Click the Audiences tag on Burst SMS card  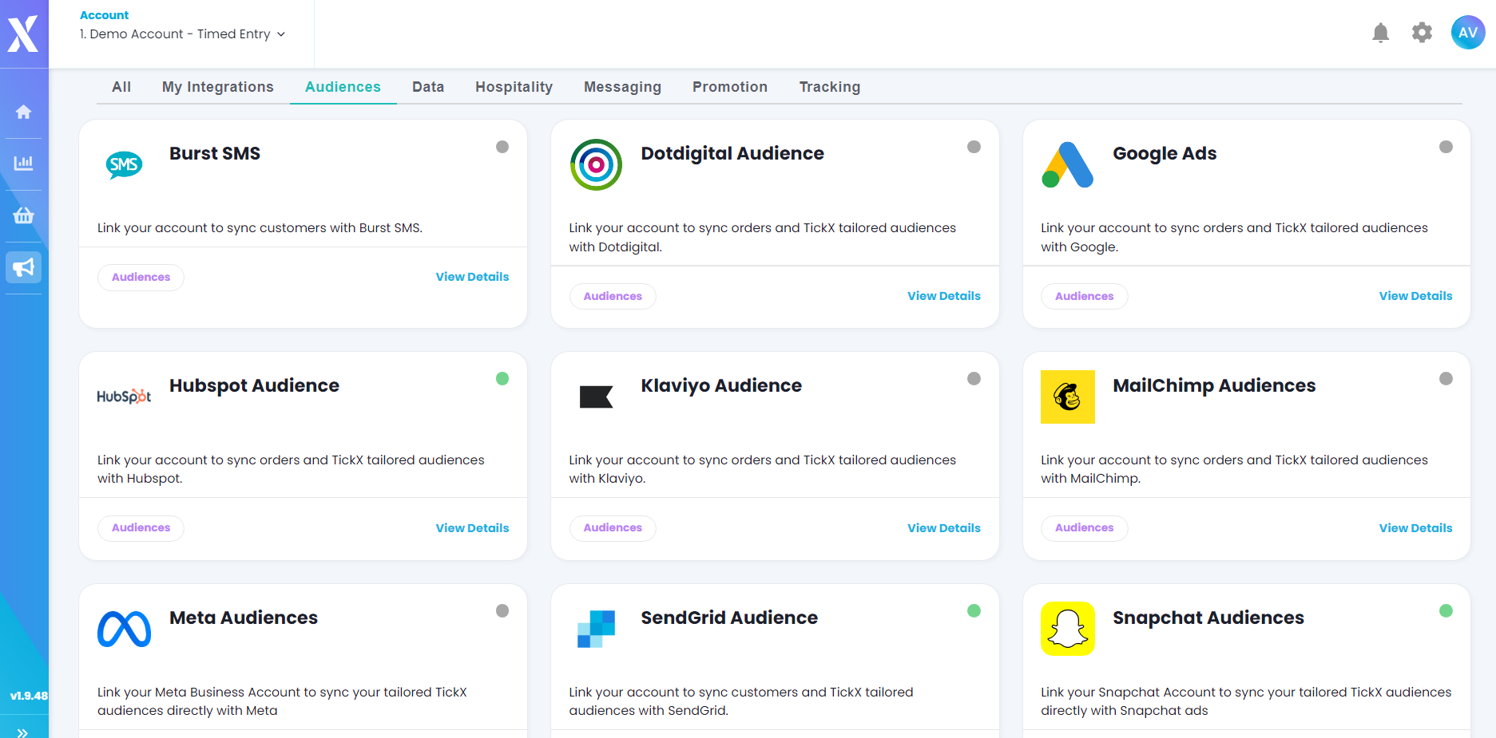coord(141,277)
